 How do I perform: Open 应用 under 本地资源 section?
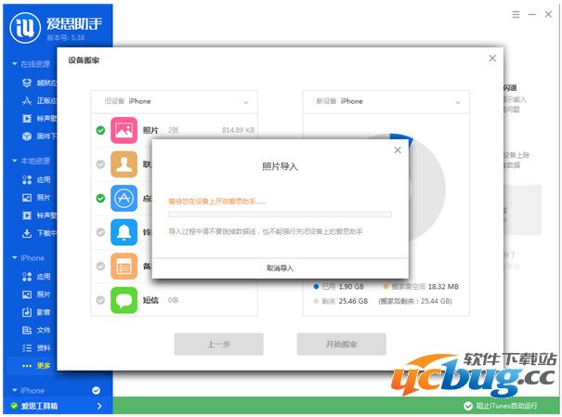coord(36,179)
